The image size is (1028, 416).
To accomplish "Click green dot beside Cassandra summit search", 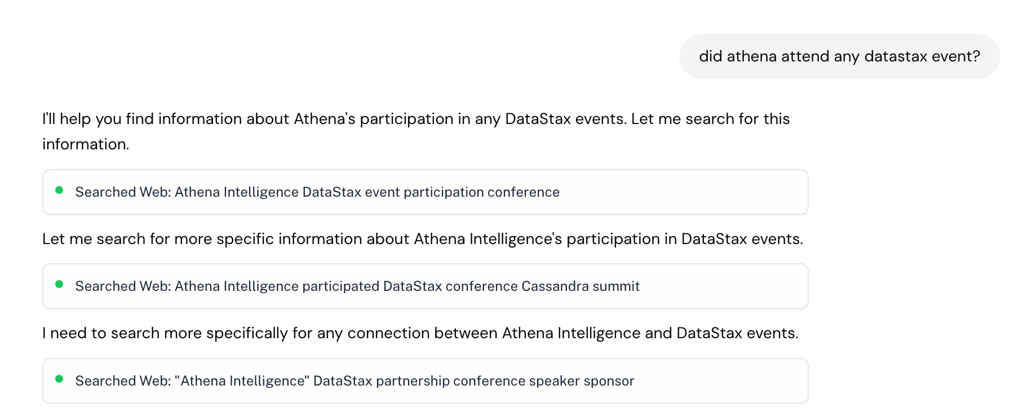I will (x=59, y=285).
